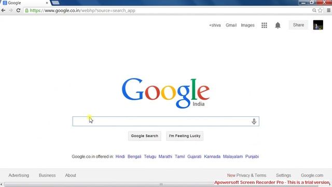Open Images link
Image resolution: width=332 pixels, height=187 pixels.
pos(247,25)
